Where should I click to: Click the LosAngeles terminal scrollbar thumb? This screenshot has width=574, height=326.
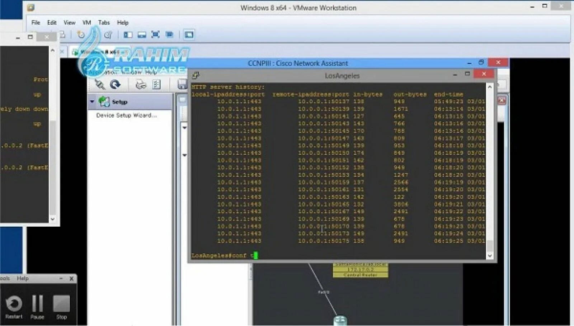(x=490, y=246)
